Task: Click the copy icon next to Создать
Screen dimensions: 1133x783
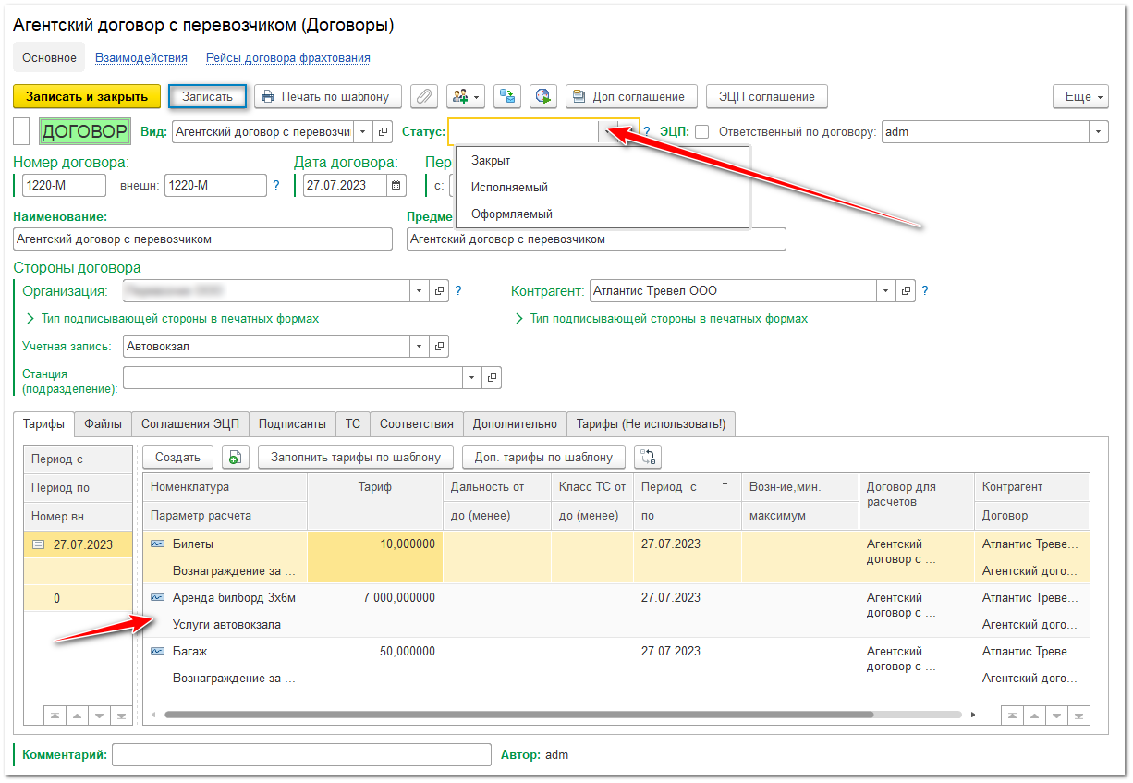Action: click(x=236, y=457)
